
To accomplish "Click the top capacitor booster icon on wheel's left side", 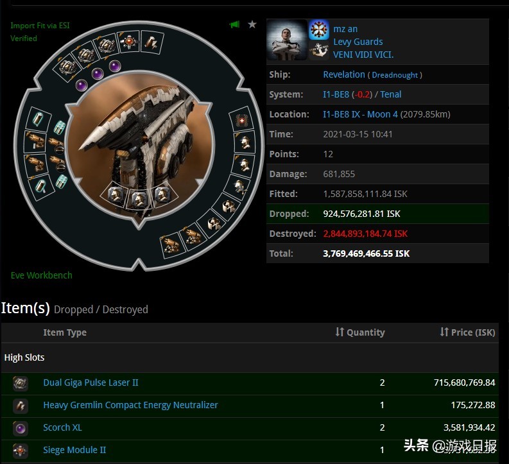I will (x=39, y=119).
